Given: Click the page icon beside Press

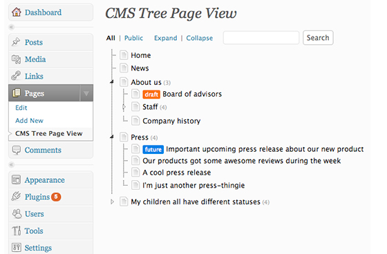Looking at the screenshot, I should [124, 137].
